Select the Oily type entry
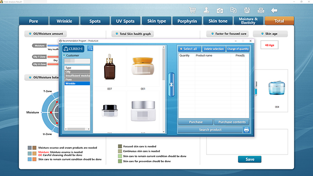 77,72
